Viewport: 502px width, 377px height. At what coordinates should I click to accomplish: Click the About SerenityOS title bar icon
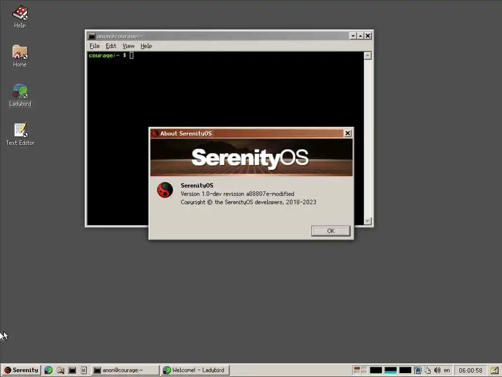[154, 134]
